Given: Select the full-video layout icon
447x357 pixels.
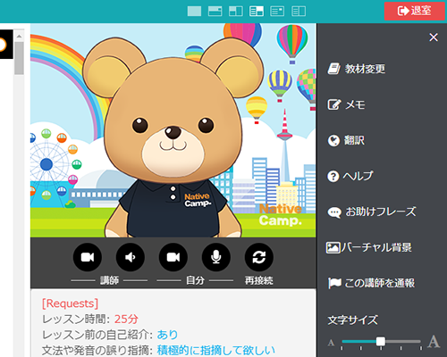Looking at the screenshot, I should (x=194, y=12).
